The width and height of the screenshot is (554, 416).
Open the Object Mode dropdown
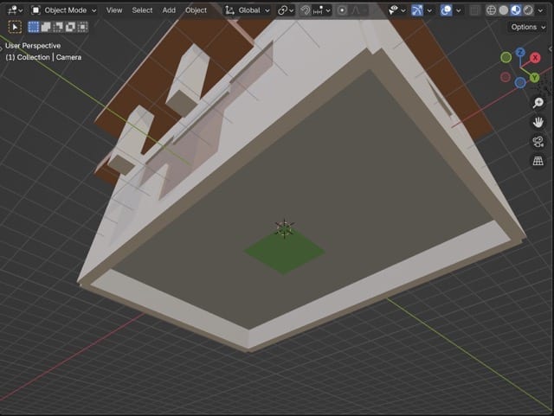tap(64, 10)
